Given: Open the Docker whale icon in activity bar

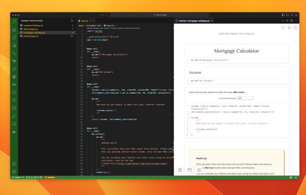Looking at the screenshot, I should pos(14,132).
